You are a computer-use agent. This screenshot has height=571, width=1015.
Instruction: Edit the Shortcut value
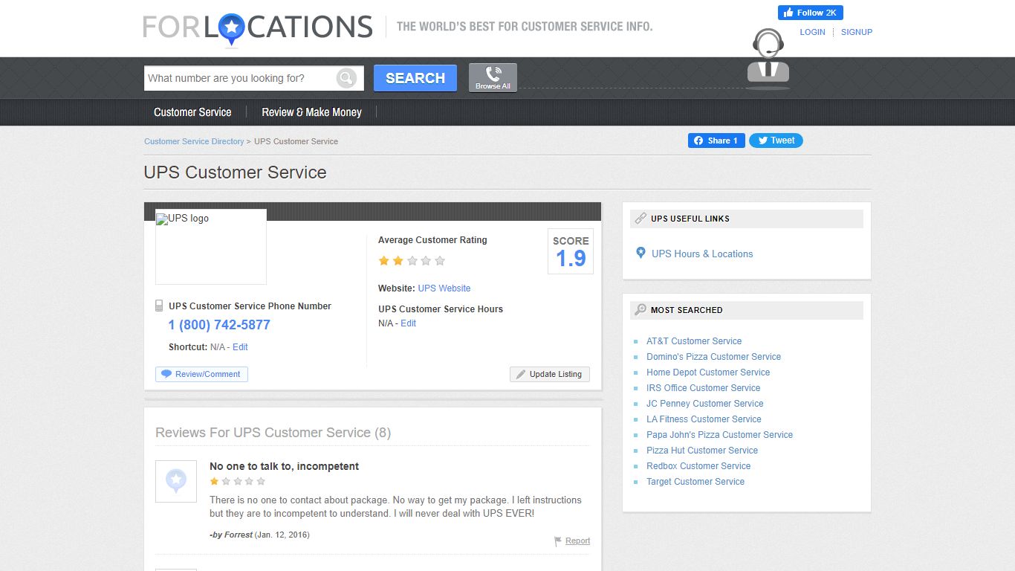240,347
